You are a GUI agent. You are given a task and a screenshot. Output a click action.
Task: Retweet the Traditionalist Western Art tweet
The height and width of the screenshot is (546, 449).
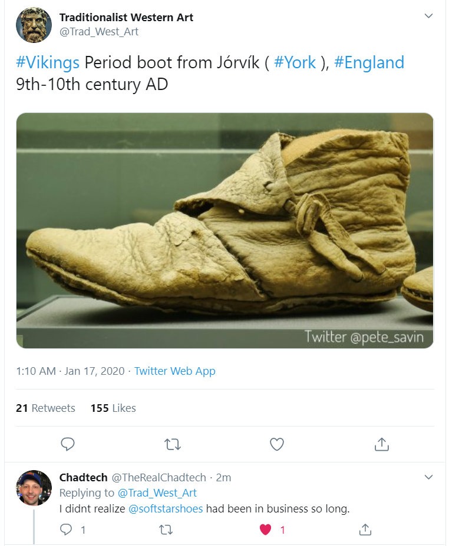click(x=172, y=444)
